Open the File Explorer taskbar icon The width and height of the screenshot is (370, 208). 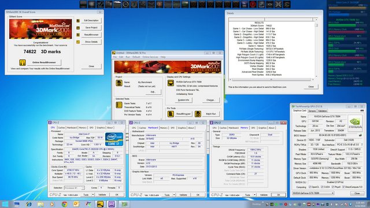(40, 204)
